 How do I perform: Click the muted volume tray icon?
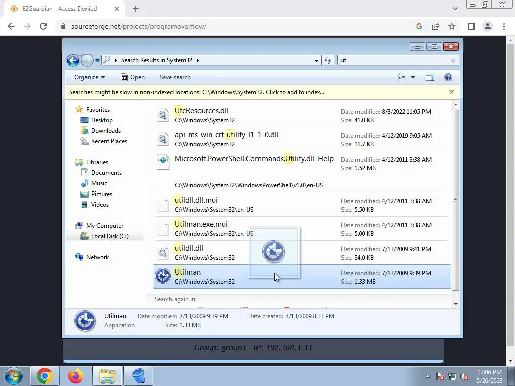[464, 376]
